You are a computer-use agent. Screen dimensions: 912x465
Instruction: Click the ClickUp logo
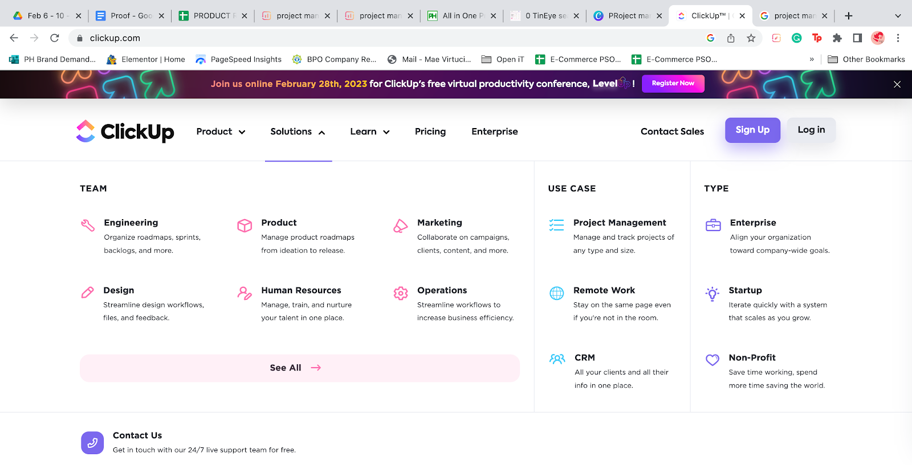coord(125,131)
